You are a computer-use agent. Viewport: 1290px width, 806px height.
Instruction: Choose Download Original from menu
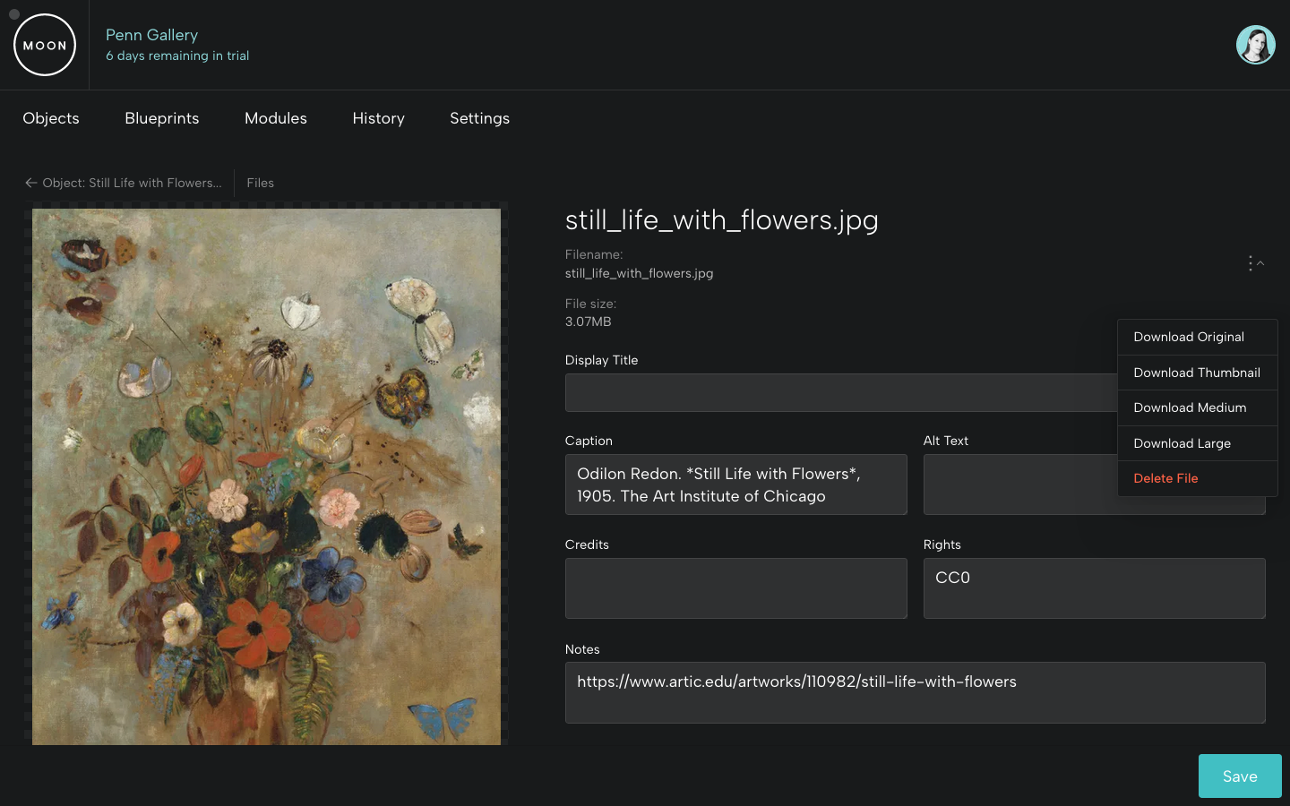coord(1198,337)
